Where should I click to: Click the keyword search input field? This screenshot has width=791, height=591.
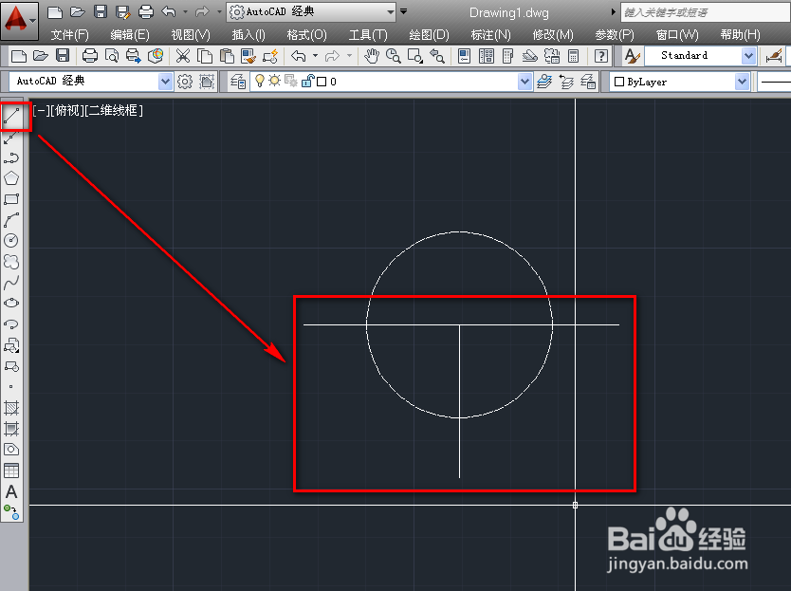coord(705,12)
